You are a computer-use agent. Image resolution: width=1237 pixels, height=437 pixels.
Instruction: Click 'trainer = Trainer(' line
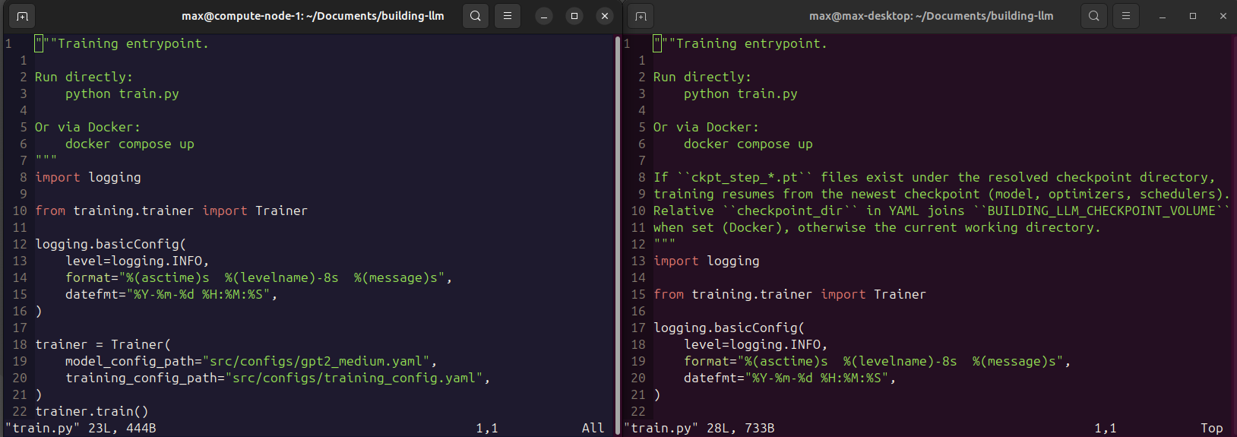(103, 345)
